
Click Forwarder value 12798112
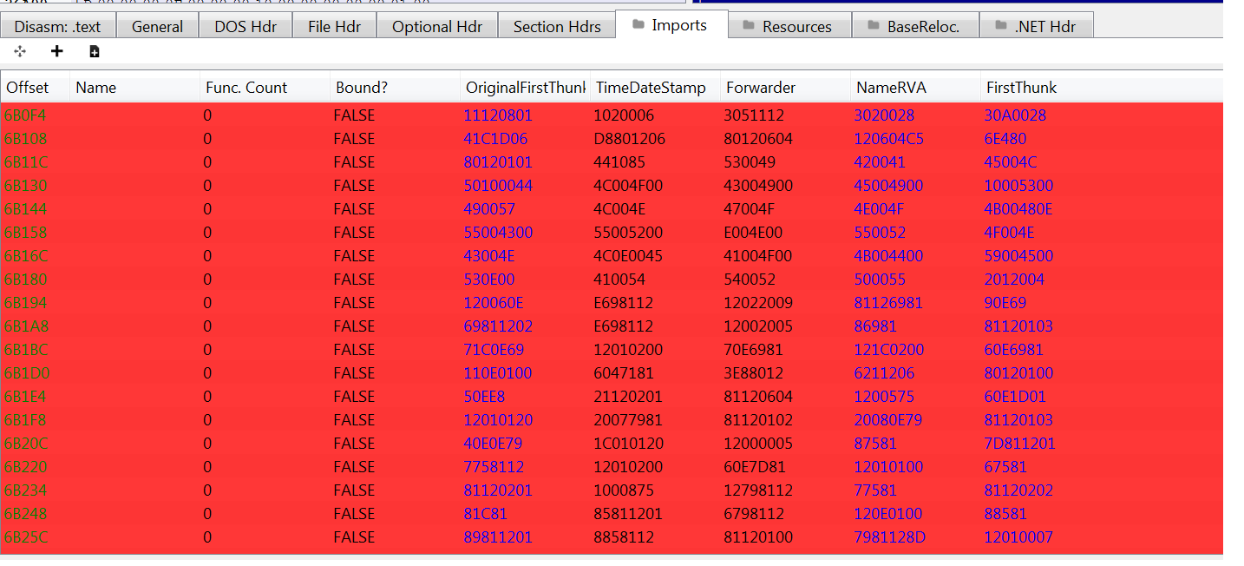coord(758,490)
